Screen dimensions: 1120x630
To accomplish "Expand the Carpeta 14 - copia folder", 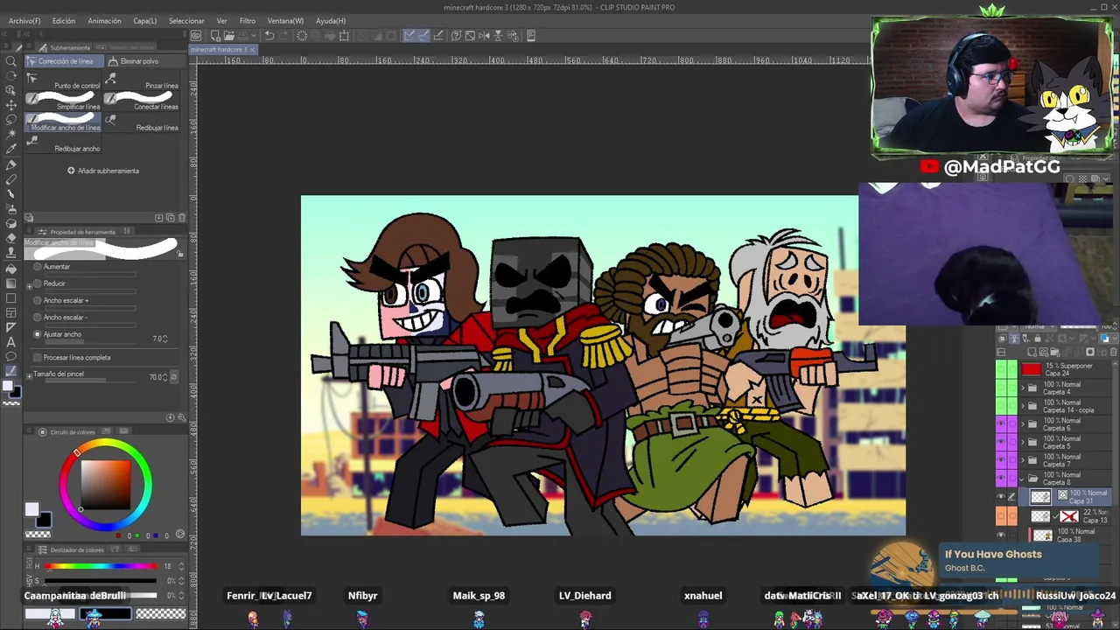I will tap(1022, 406).
